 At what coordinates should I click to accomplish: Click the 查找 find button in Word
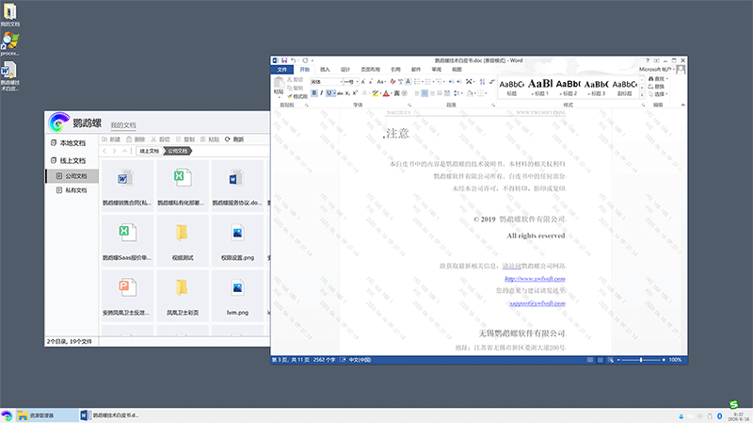(x=657, y=79)
